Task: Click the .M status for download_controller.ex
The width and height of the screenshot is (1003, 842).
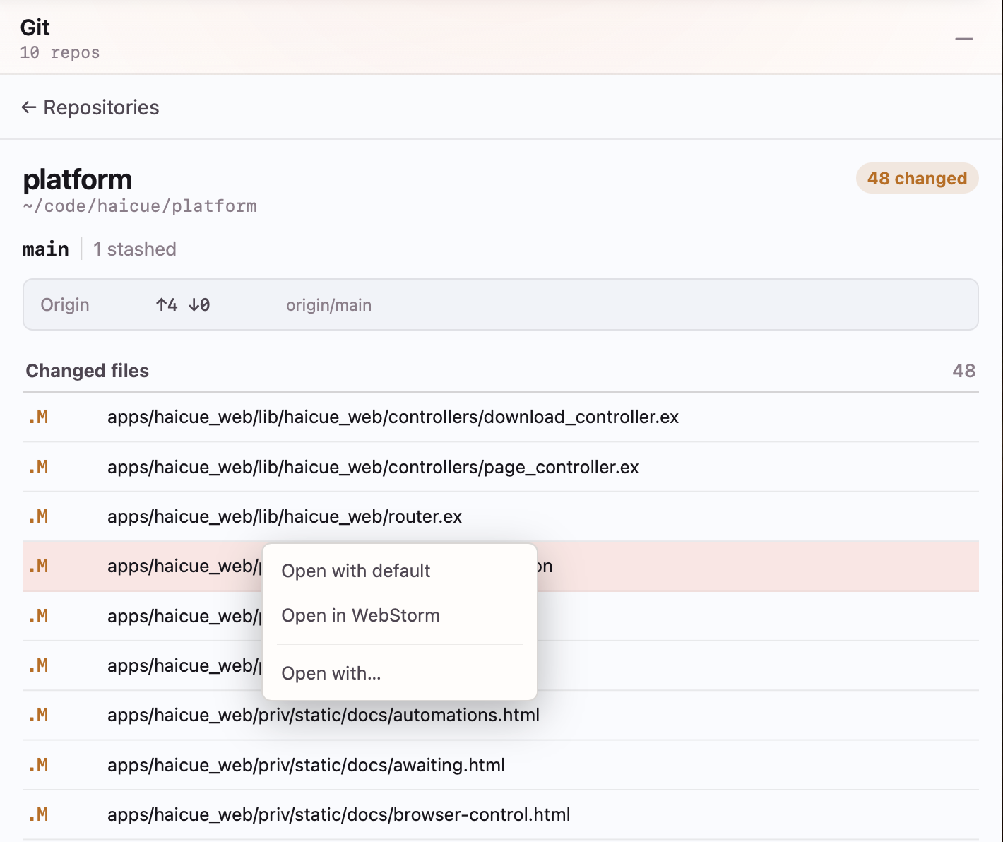Action: point(38,417)
